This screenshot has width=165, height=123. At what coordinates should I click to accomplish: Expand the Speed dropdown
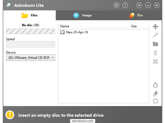pos(31,44)
